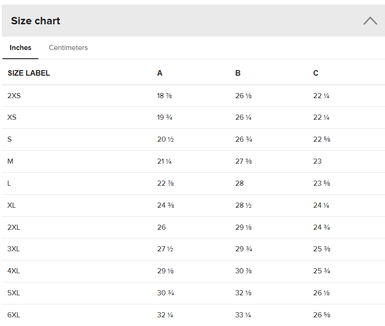Click the L size row label

click(9, 183)
